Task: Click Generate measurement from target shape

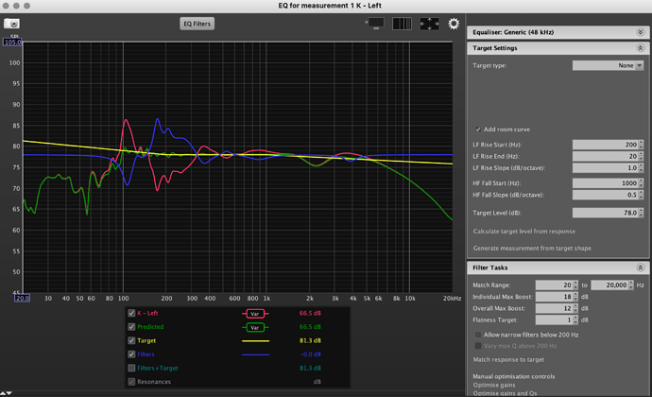Action: [x=532, y=248]
